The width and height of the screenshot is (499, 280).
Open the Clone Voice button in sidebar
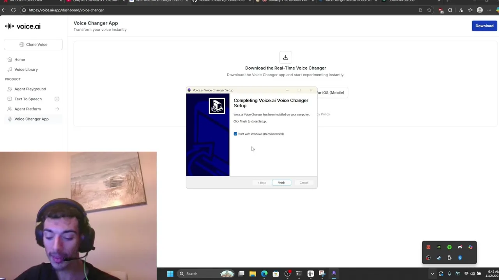(x=33, y=44)
